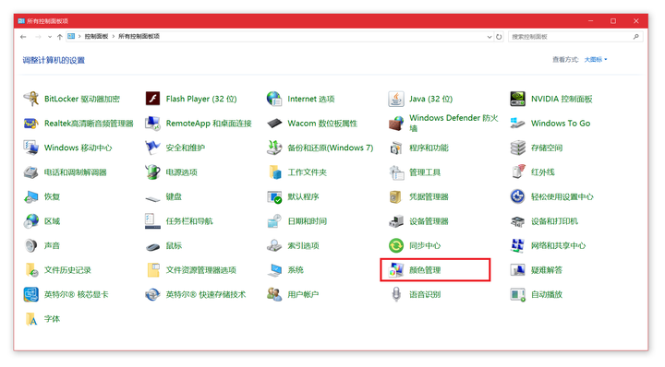Open the Windows To Go icon
The image size is (665, 367).
coord(518,124)
